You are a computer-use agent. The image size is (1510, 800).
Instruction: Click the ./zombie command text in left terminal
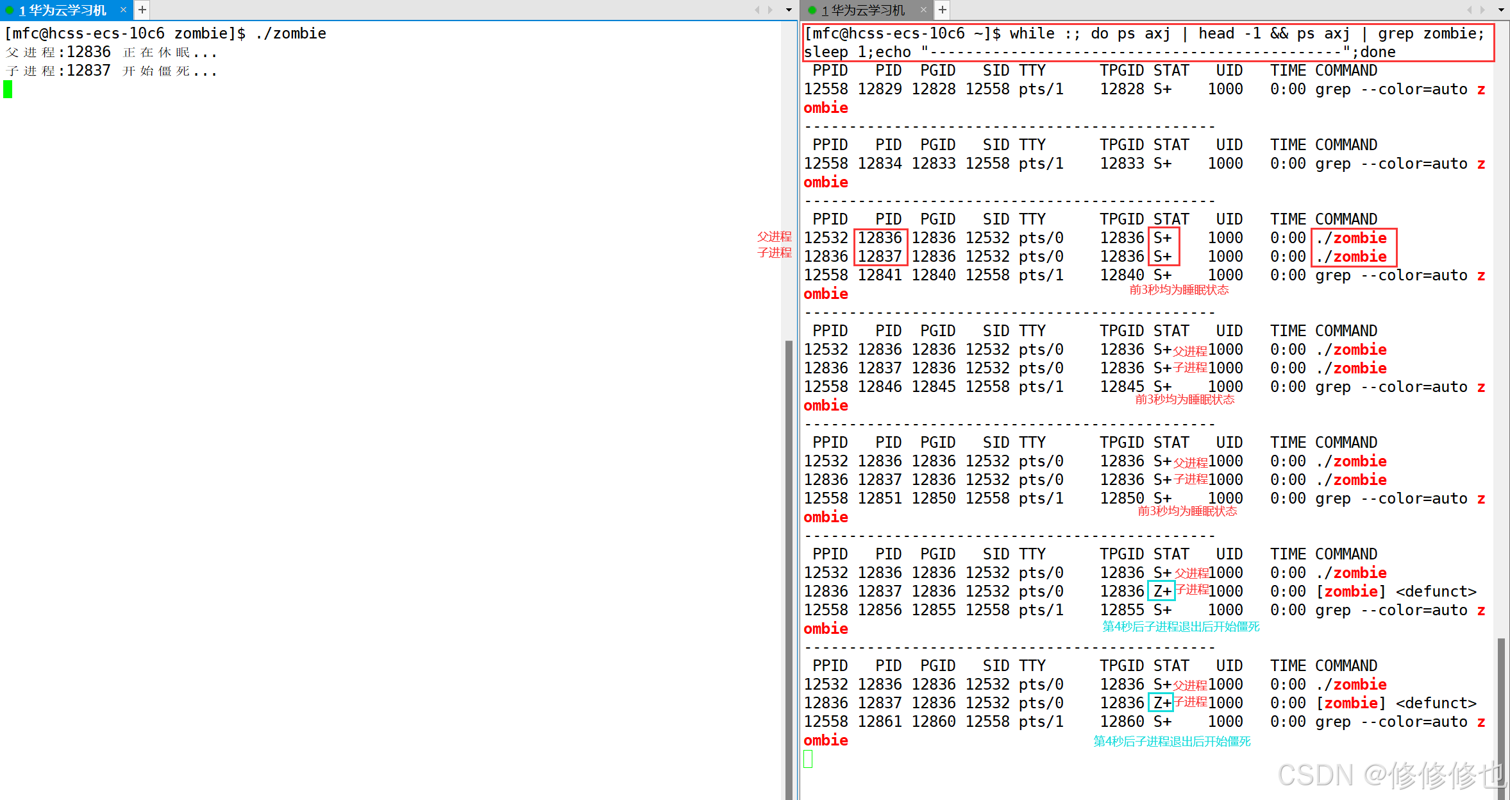click(290, 33)
